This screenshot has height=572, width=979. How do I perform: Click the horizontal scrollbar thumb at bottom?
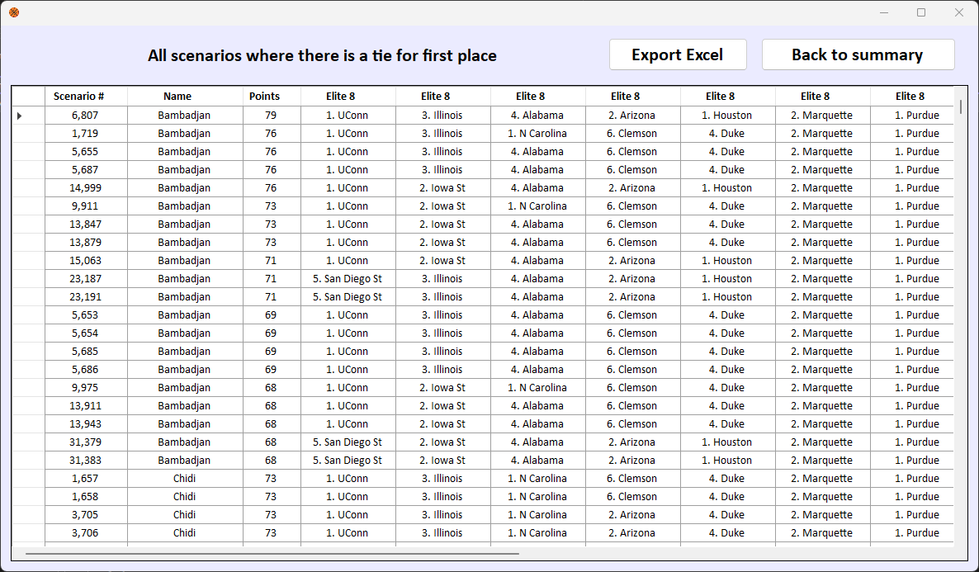tap(272, 553)
